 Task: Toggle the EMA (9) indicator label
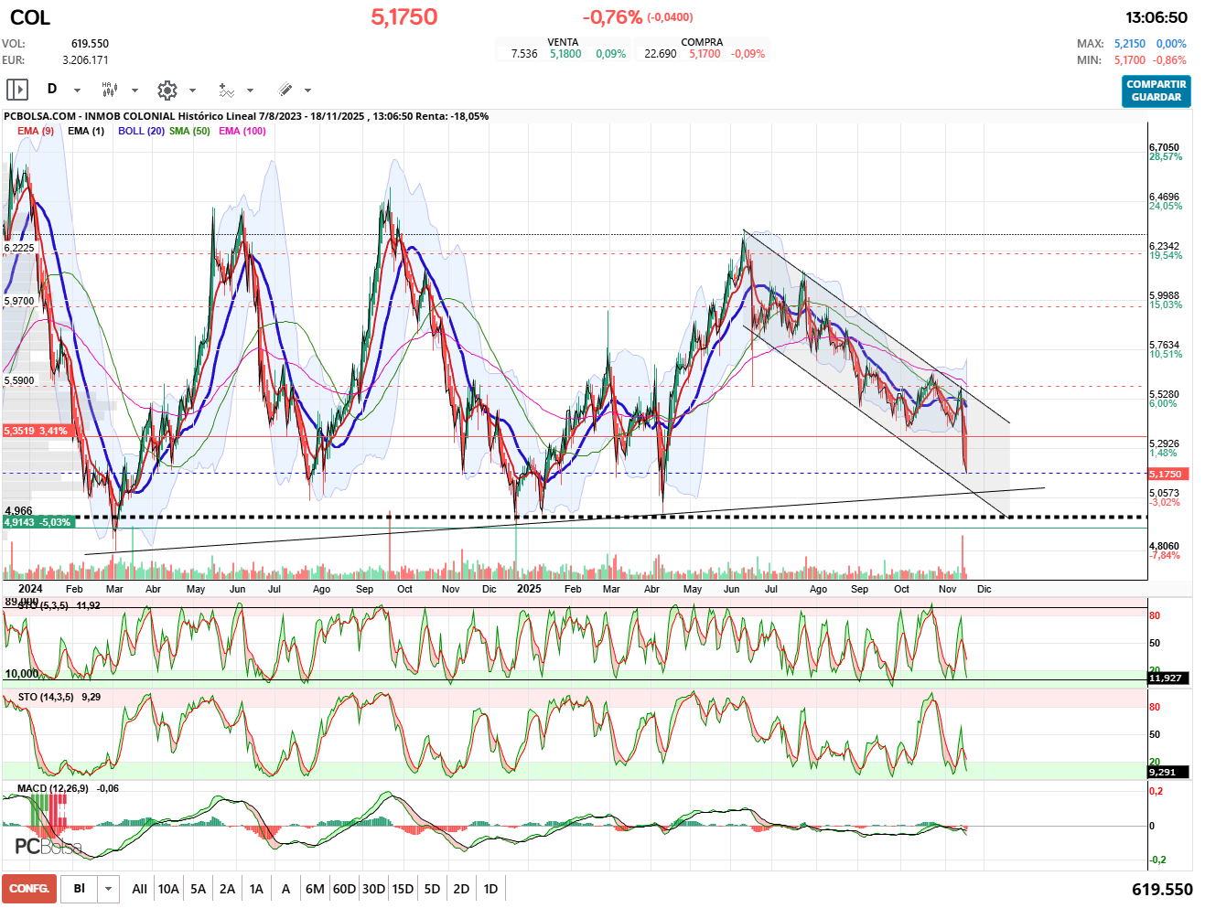pyautogui.click(x=36, y=131)
